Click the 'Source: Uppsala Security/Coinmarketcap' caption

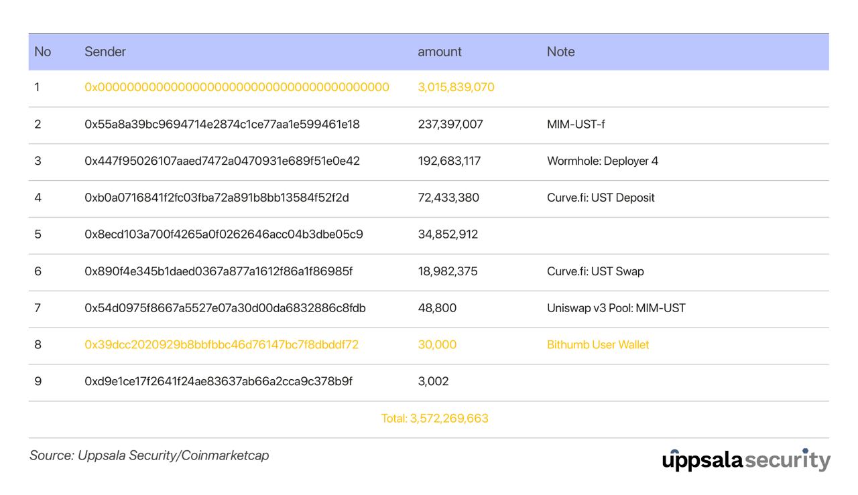[x=149, y=455]
